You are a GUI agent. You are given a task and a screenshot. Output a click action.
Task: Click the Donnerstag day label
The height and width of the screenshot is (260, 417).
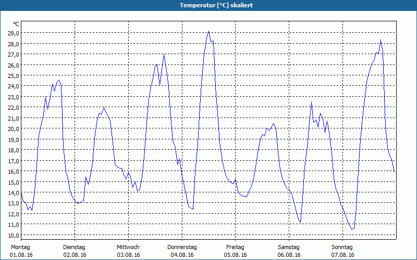(182, 248)
